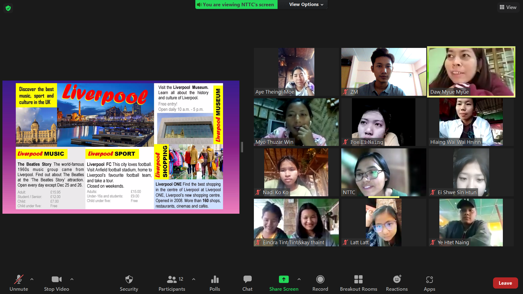Viewport: 523px width, 294px height.
Task: Open audio options arrow next to Unmute
Action: tap(32, 279)
